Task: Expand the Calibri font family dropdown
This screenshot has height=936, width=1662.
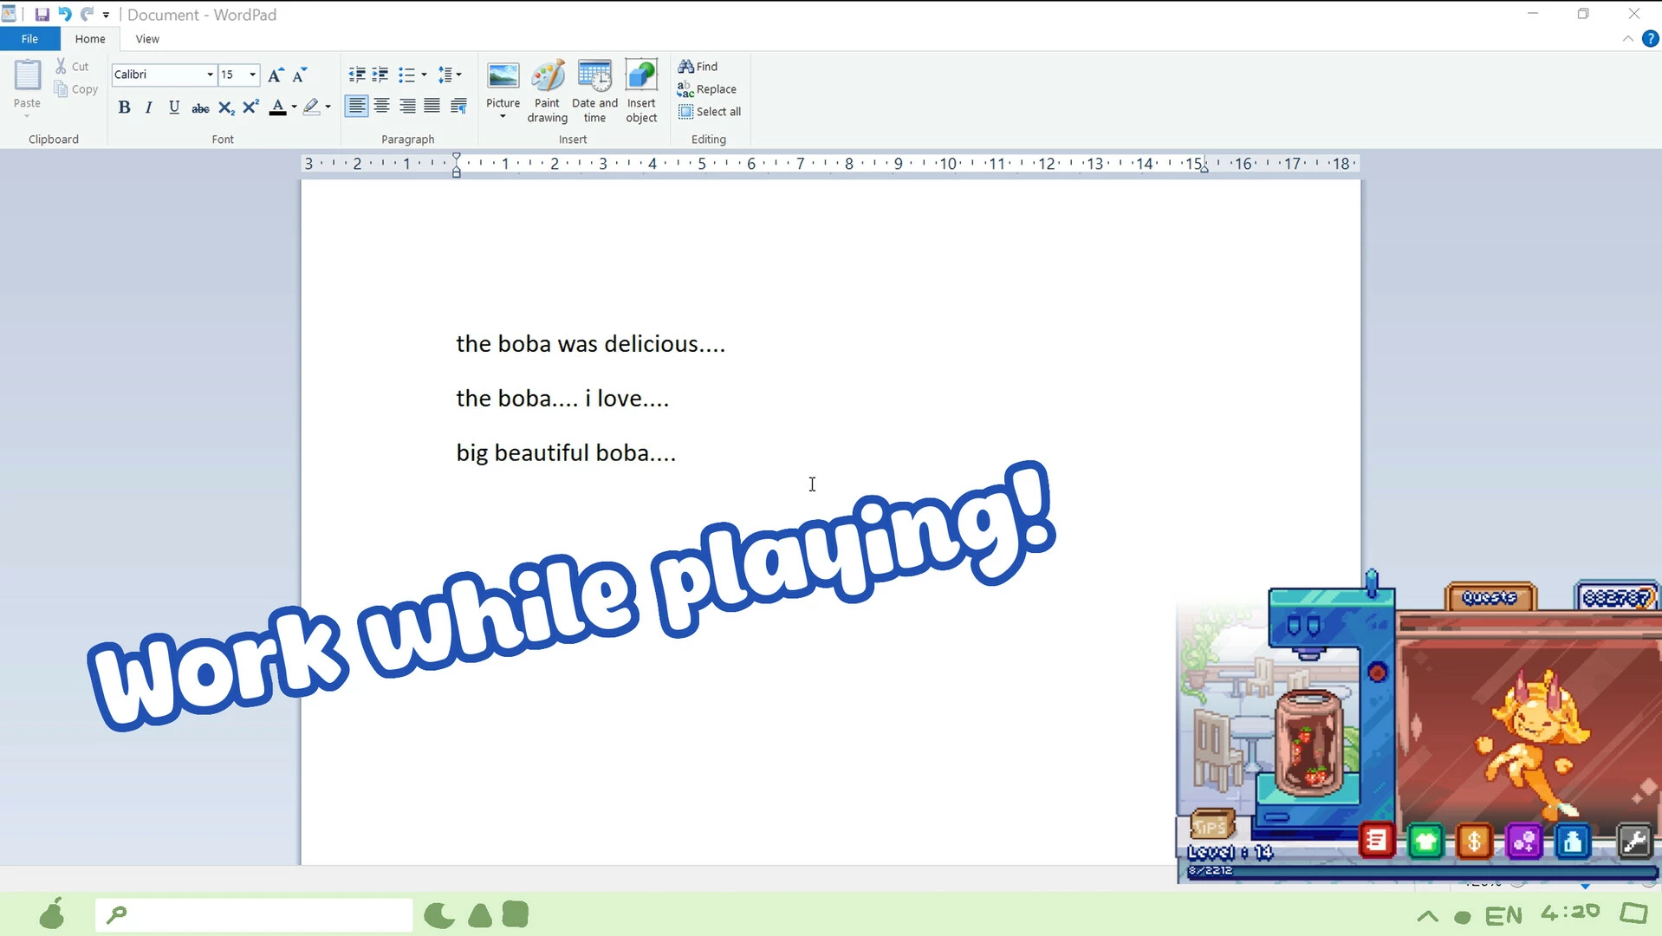Action: [210, 75]
